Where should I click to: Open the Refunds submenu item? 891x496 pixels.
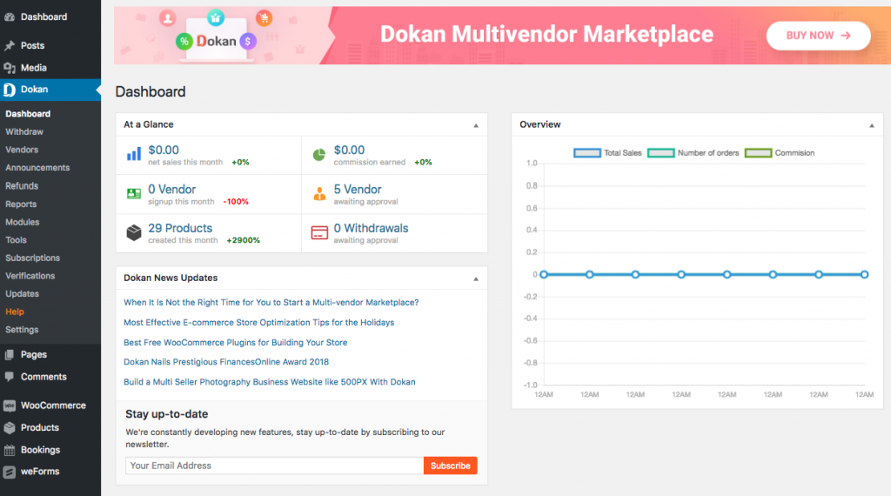coord(22,186)
